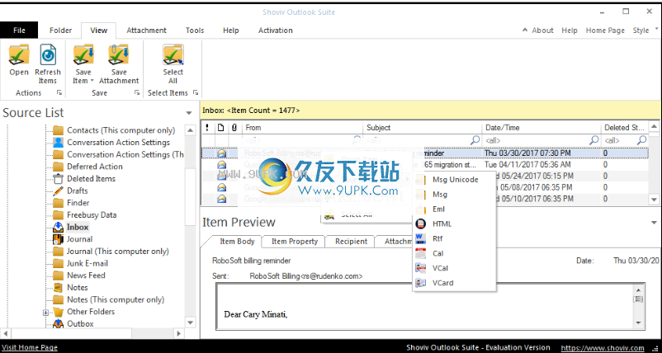662x353 pixels.
Task: Click the Visit Home Page link
Action: click(30, 348)
